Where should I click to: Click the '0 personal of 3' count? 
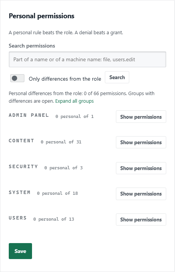coord(63,168)
